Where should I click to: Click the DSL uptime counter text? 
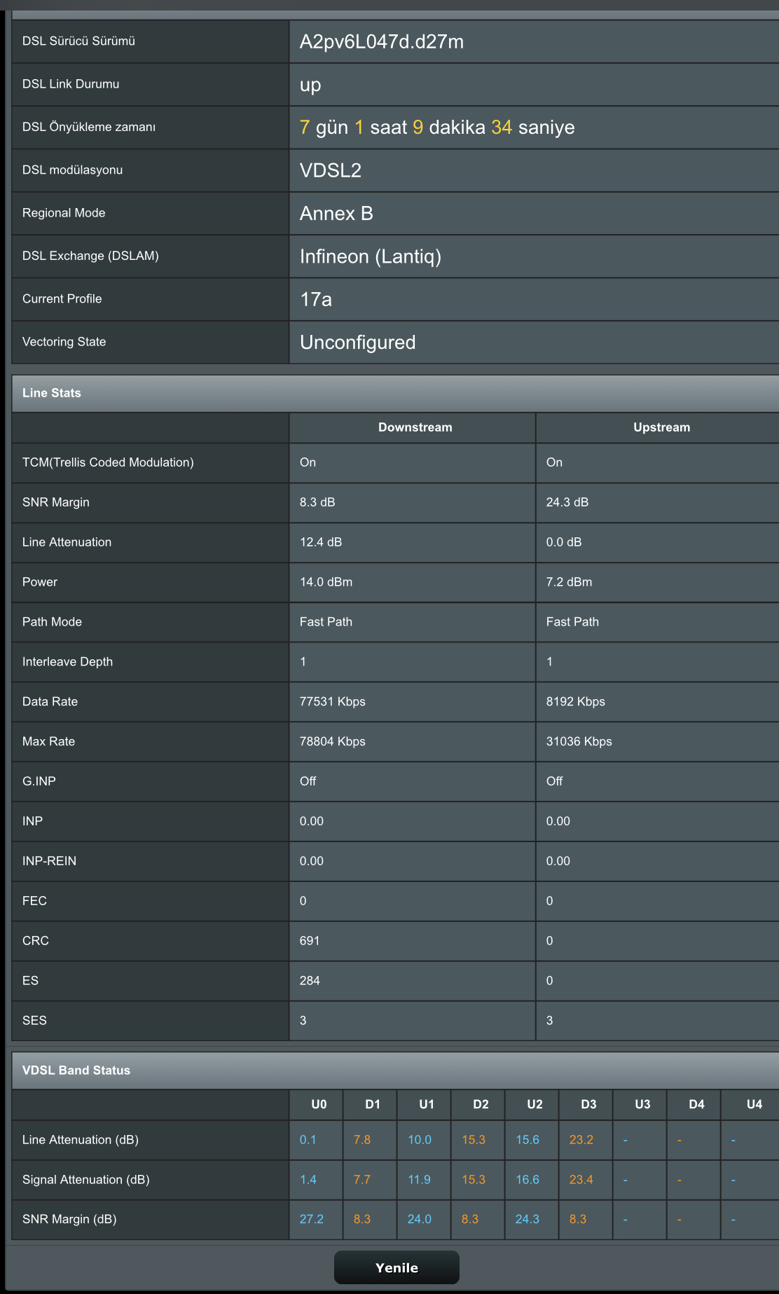tap(437, 128)
